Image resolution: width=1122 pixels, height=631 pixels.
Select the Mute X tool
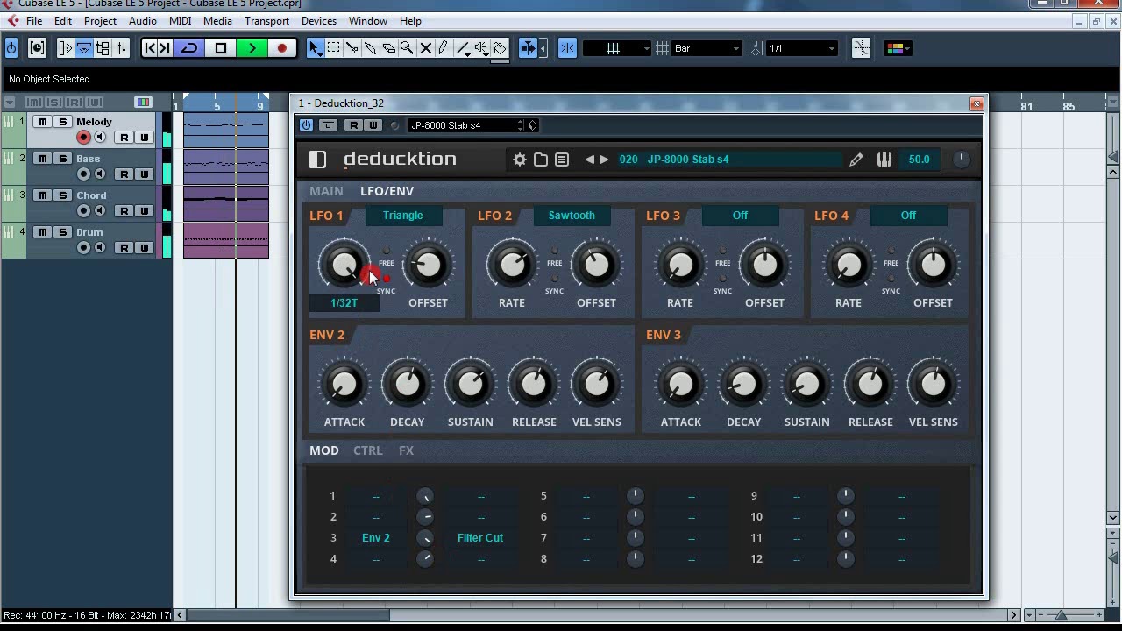pos(426,48)
